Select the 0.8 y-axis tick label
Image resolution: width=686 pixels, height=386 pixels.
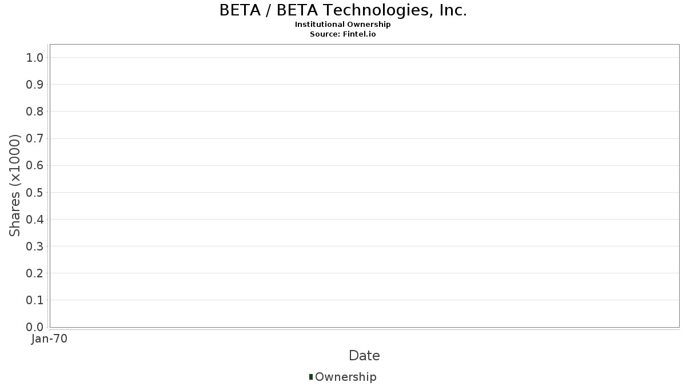(x=34, y=112)
